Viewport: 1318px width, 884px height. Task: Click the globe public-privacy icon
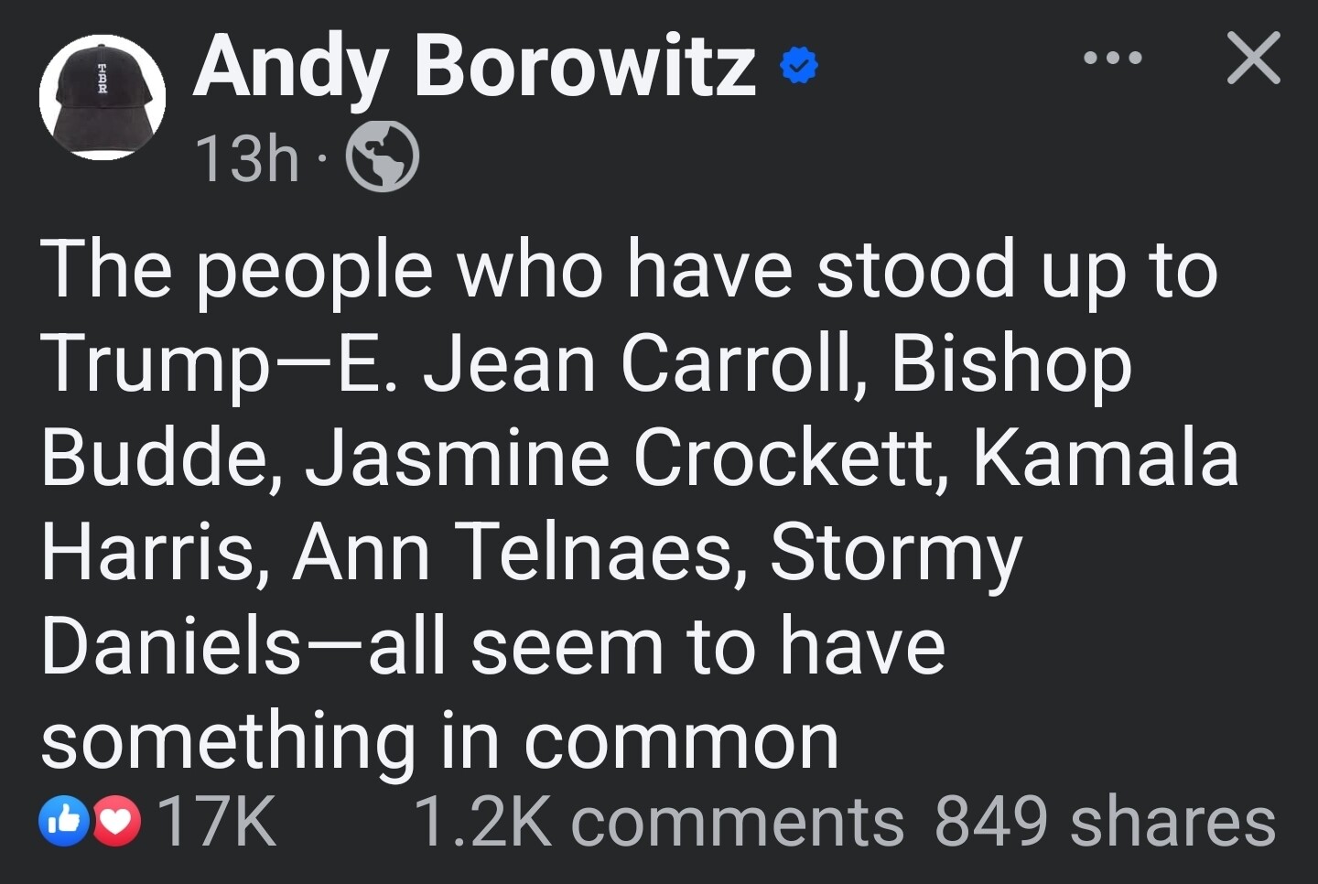pyautogui.click(x=382, y=156)
